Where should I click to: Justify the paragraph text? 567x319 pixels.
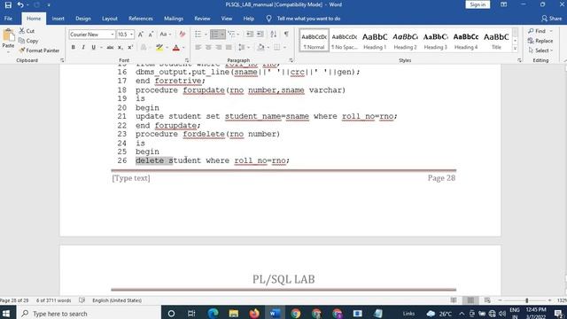coord(229,47)
